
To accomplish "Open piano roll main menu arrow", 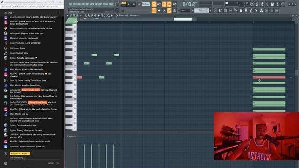I will pyautogui.click(x=67, y=15).
